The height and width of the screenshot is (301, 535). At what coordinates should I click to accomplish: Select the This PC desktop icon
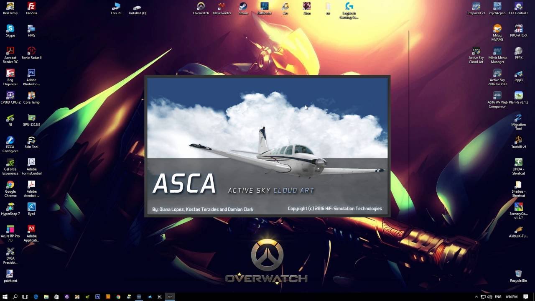(x=116, y=8)
